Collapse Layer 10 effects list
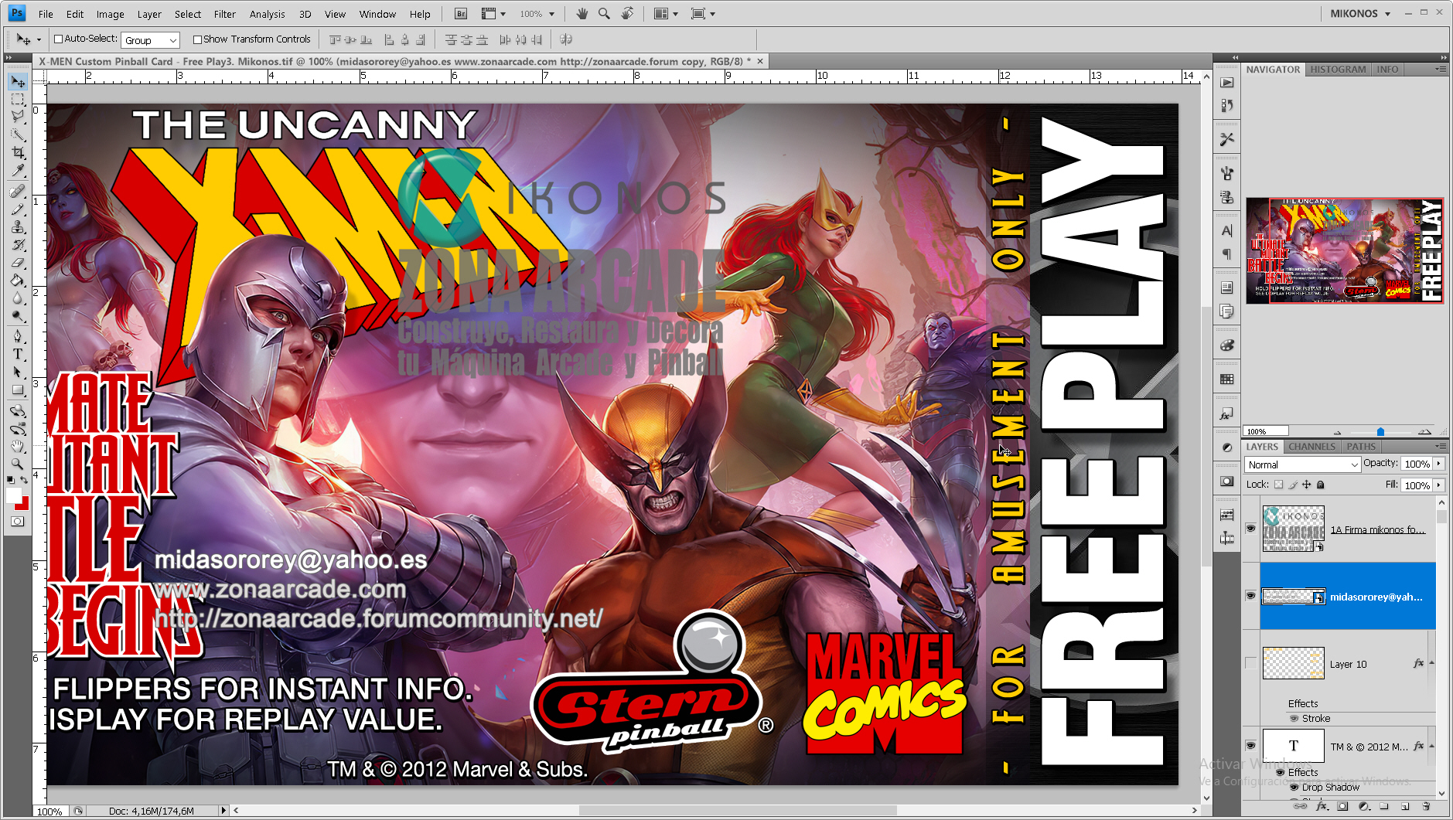Viewport: 1453px width, 820px height. (x=1431, y=663)
